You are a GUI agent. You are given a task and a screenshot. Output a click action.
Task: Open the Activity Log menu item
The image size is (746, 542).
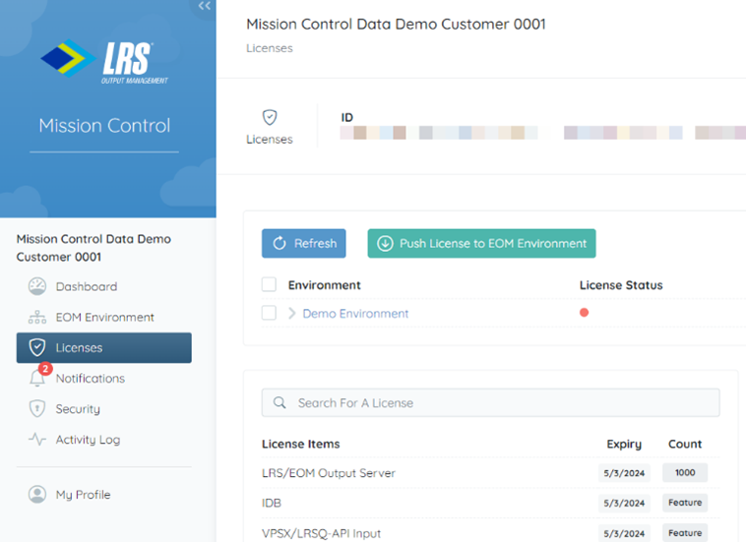(88, 440)
